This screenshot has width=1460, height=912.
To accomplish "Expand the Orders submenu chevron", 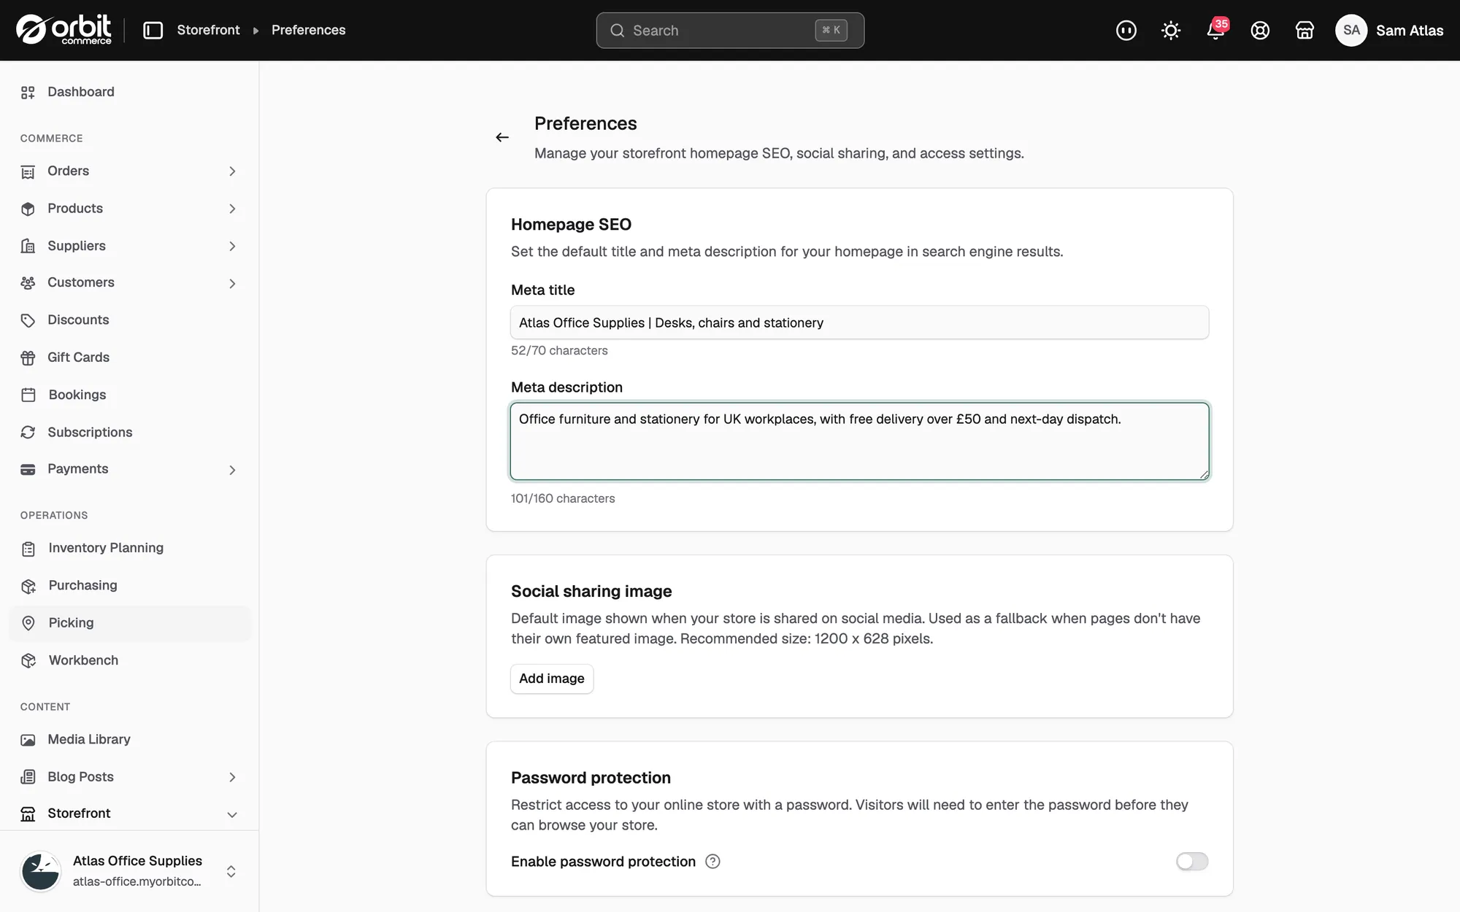I will click(x=232, y=171).
